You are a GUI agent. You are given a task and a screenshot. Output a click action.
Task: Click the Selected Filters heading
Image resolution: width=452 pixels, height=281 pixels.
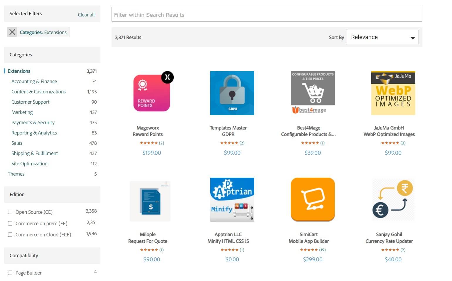pyautogui.click(x=26, y=14)
